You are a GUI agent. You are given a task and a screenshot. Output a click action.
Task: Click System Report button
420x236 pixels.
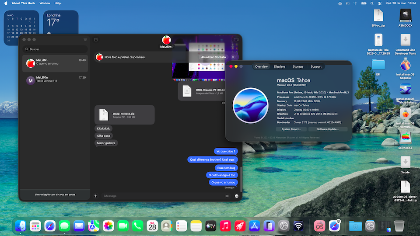291,129
